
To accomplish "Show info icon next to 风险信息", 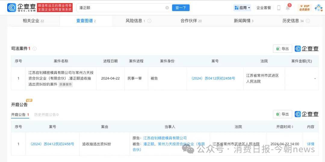I will click(x=149, y=21).
